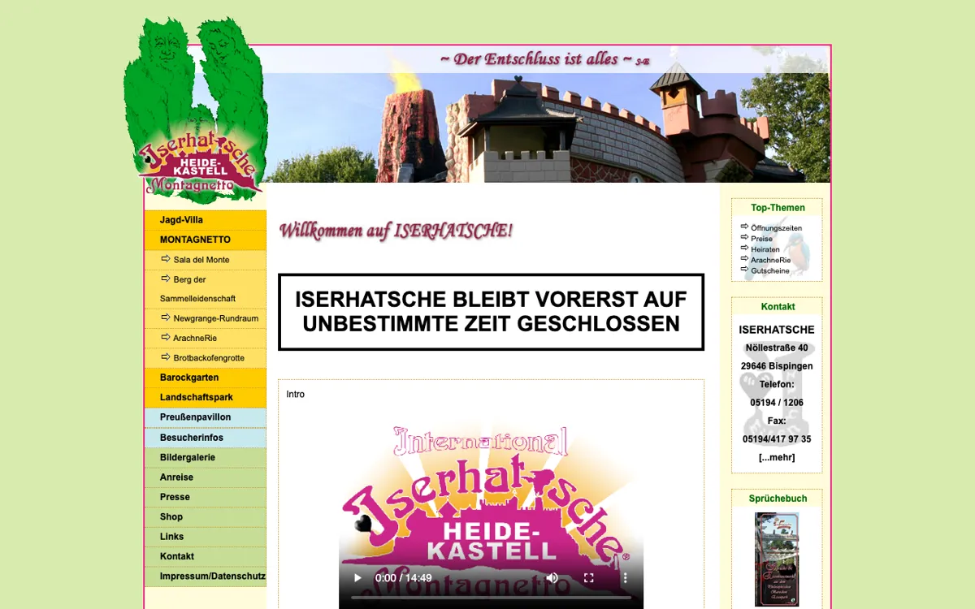Click the address 'Nöllestraße 40'
The image size is (975, 609).
777,348
